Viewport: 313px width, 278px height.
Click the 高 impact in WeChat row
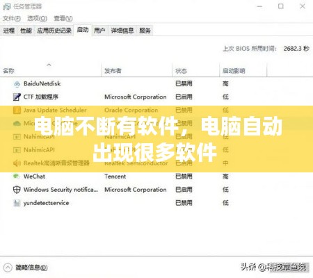pos(225,177)
